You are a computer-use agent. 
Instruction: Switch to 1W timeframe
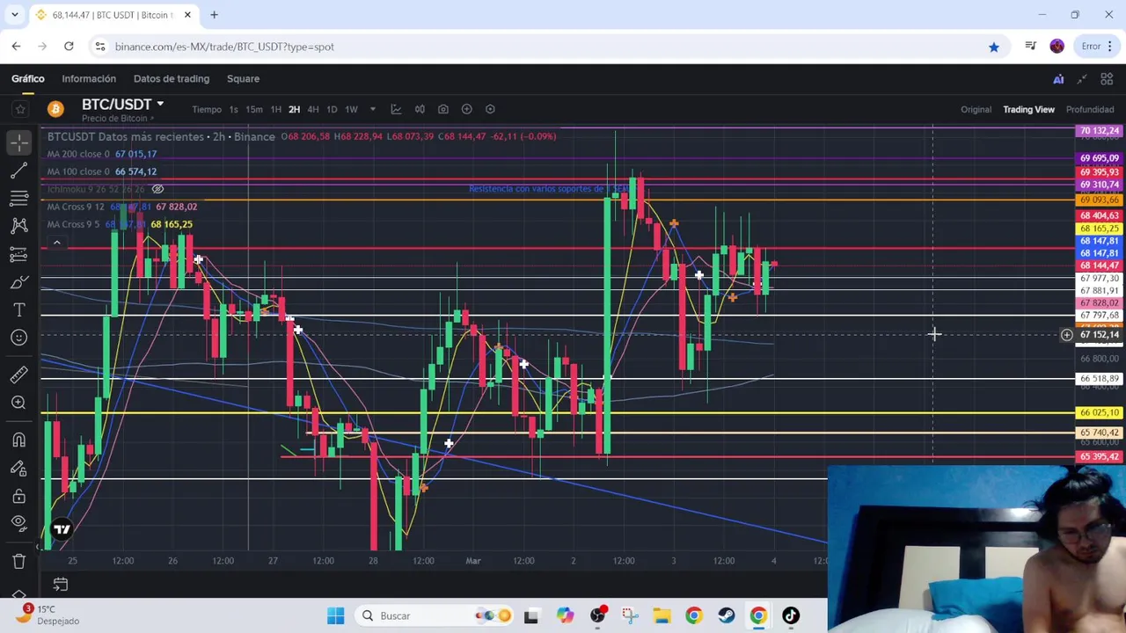[351, 109]
